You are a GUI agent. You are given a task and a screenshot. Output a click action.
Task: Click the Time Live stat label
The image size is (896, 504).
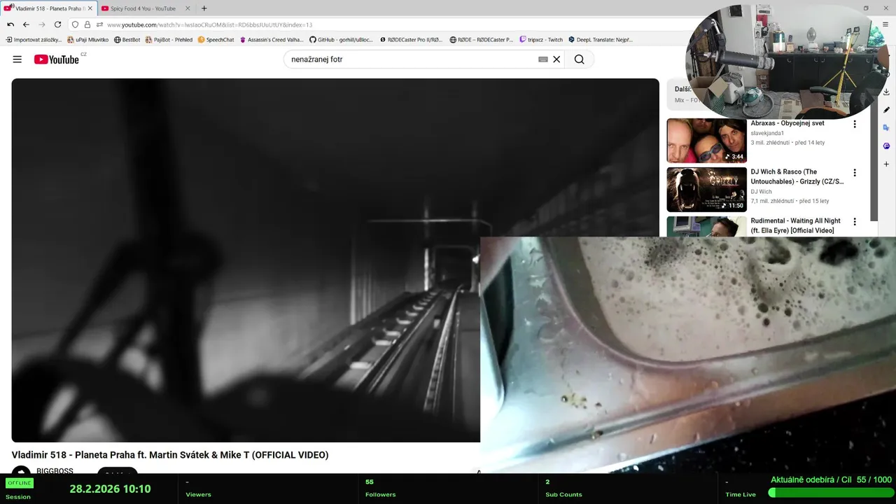[741, 494]
